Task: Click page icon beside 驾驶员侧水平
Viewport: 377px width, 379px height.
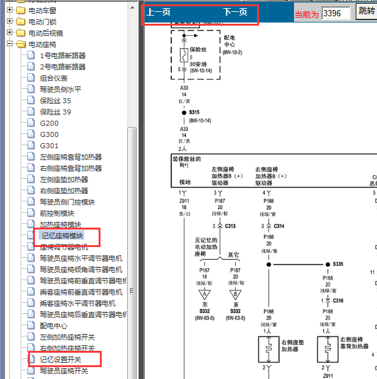Action: (x=31, y=88)
